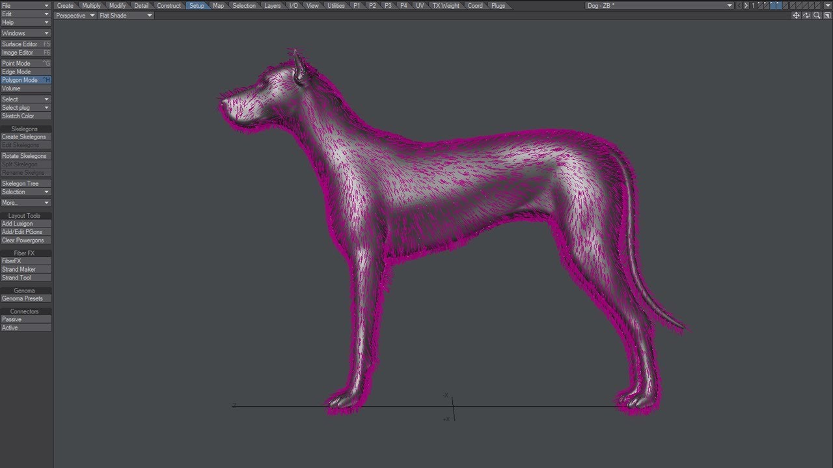Screen dimensions: 833x468
Task: Change the Flat Shade render style dropdown
Action: pyautogui.click(x=126, y=15)
